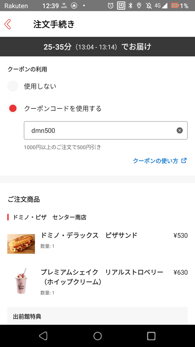Tap the 4G signal icon in the status bar
Screen dimensions: 195x347
tap(157, 5)
